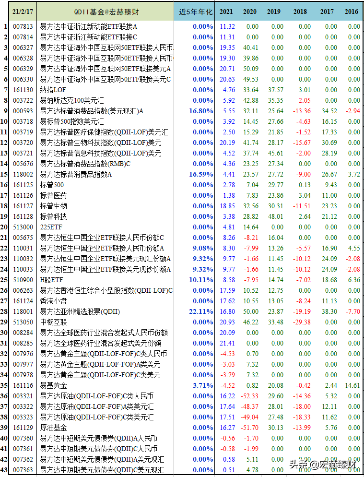This screenshot has width=364, height=477.
Task: Click fund name H股ETF
Action: click(x=51, y=280)
